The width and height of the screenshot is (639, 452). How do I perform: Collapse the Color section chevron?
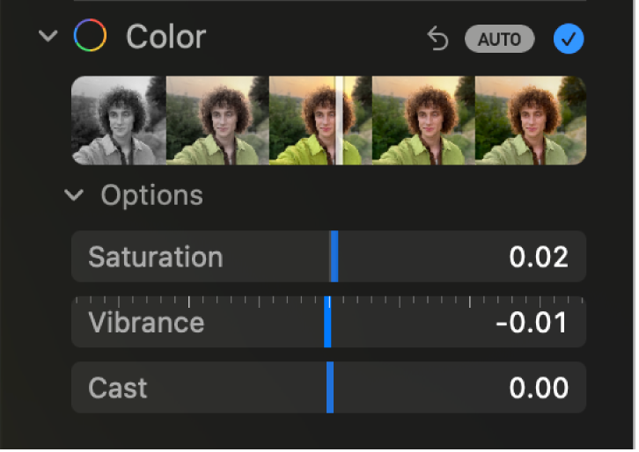pyautogui.click(x=48, y=37)
